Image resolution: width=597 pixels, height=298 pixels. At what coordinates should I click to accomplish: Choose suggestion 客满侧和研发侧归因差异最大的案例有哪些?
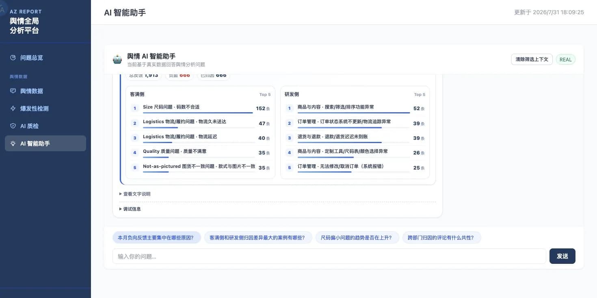(258, 237)
